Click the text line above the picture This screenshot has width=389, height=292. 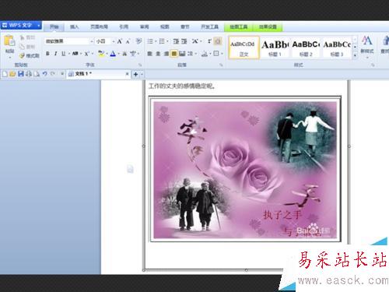182,86
